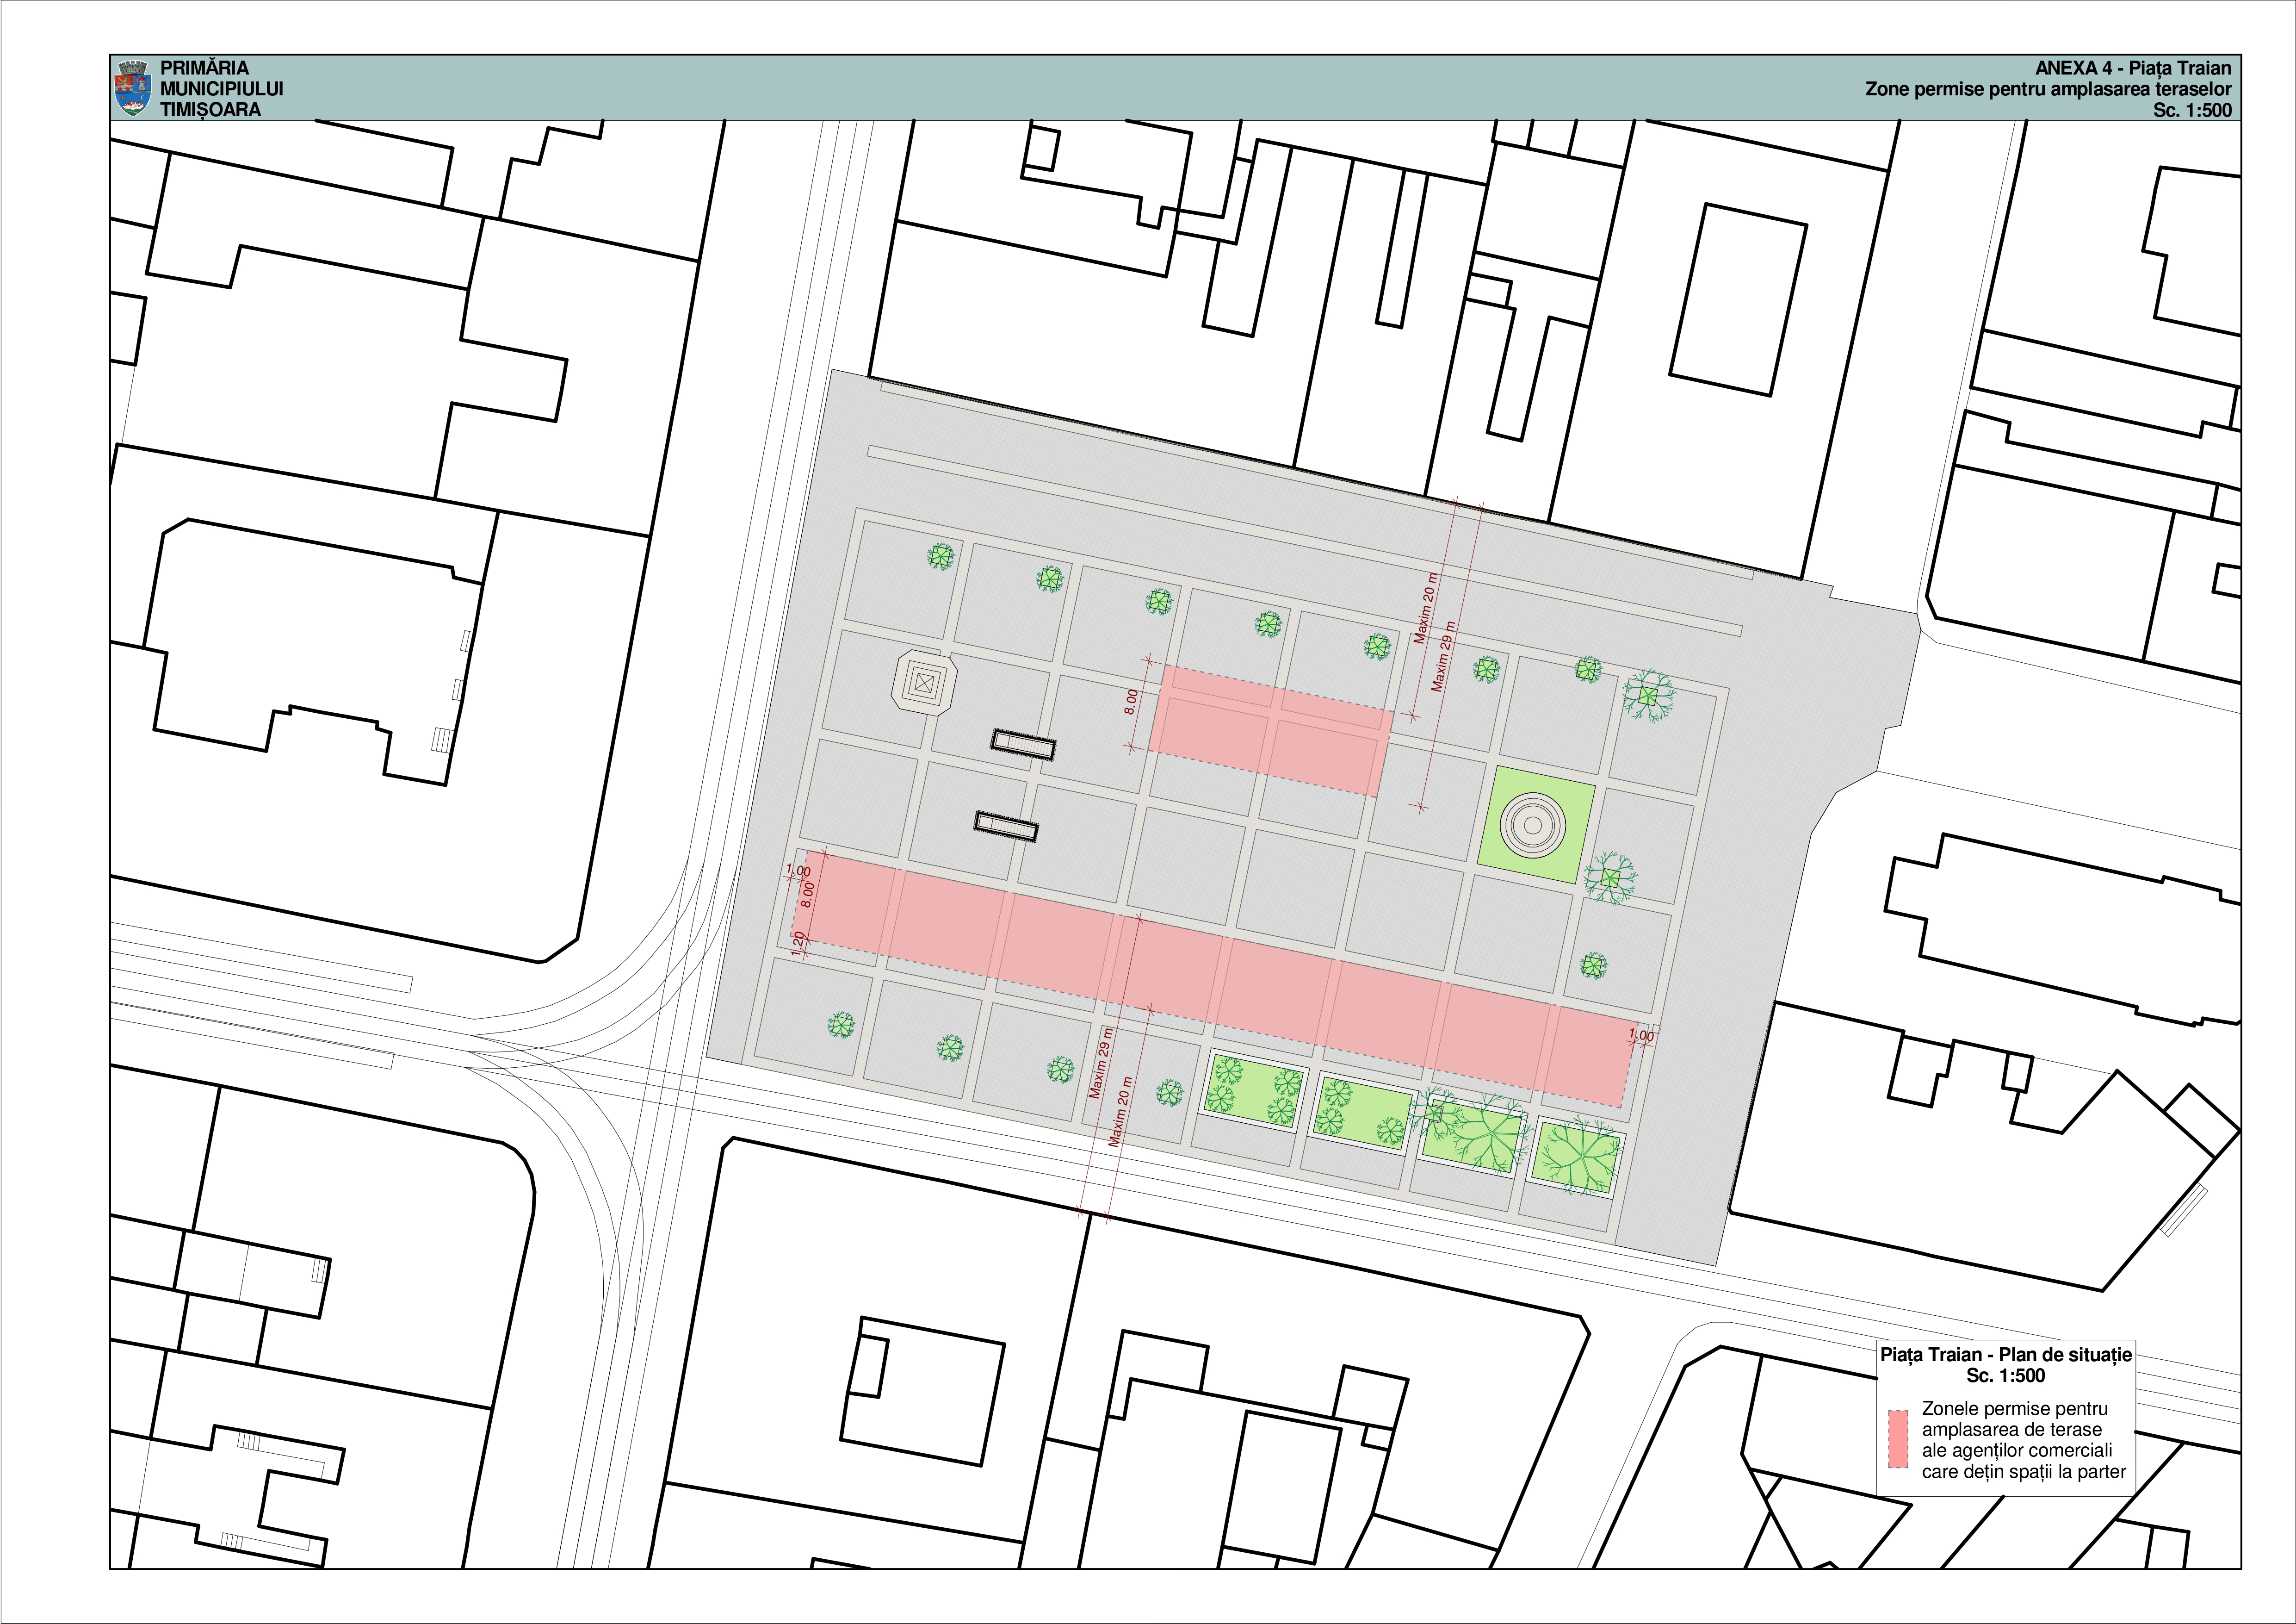This screenshot has width=2296, height=1624.
Task: Click the small tree at the plaza's top-left corner
Action: (940, 556)
